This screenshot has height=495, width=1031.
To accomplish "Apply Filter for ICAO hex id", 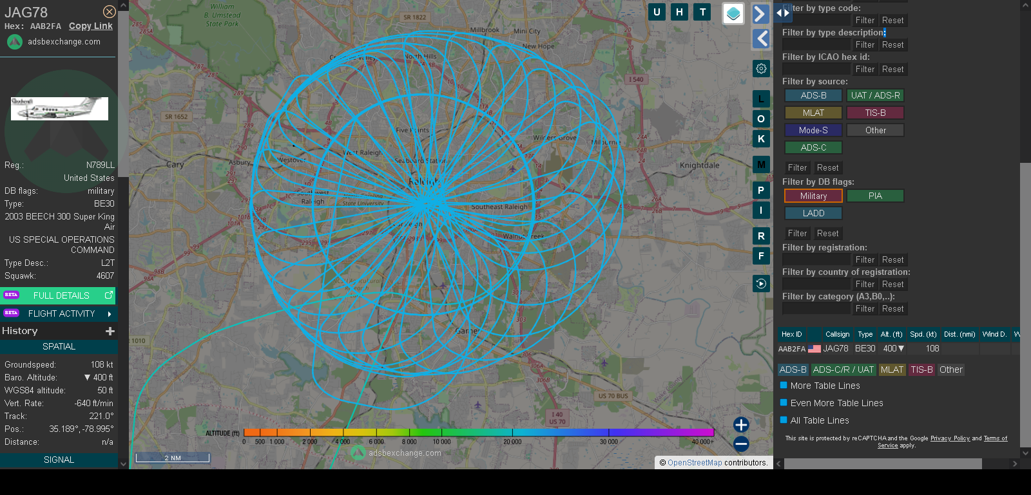I will click(865, 70).
